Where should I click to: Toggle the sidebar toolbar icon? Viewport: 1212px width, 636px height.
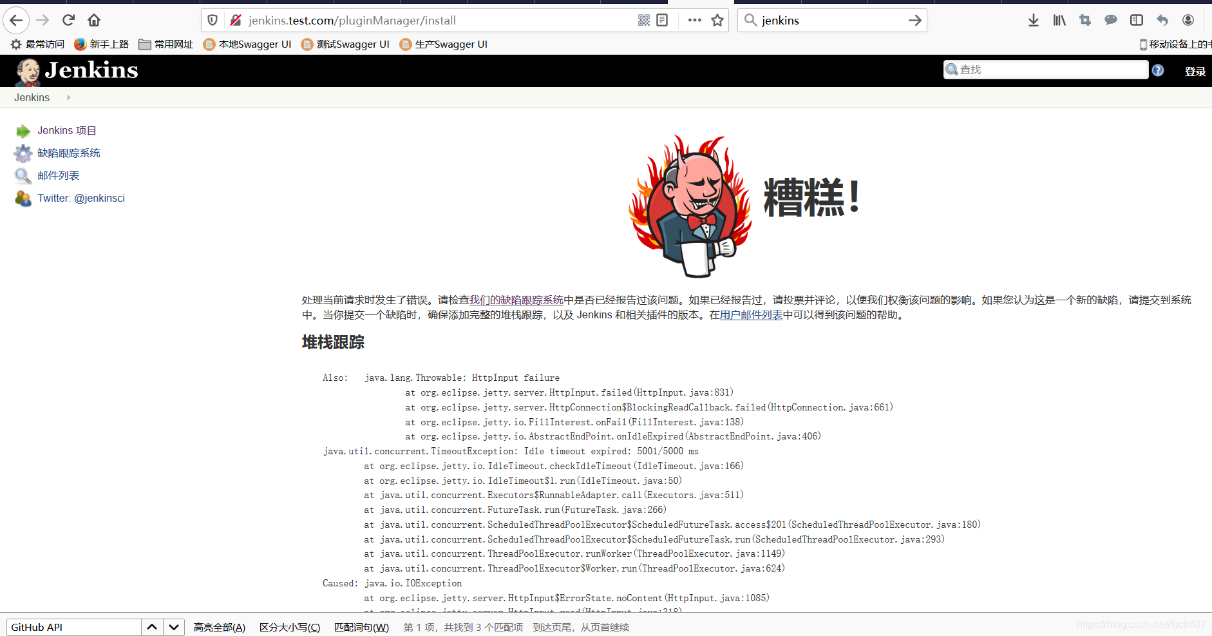(1137, 21)
